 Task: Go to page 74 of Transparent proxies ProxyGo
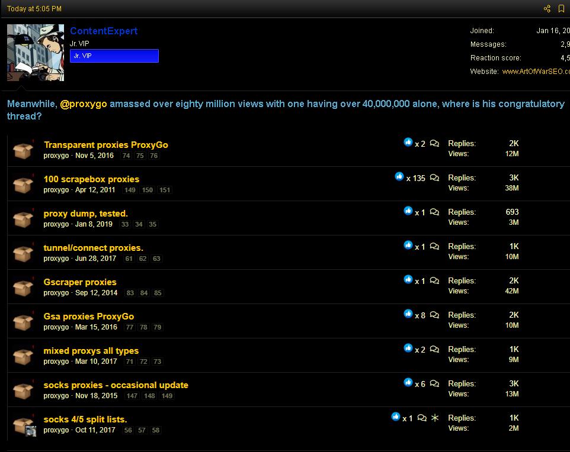(x=126, y=156)
